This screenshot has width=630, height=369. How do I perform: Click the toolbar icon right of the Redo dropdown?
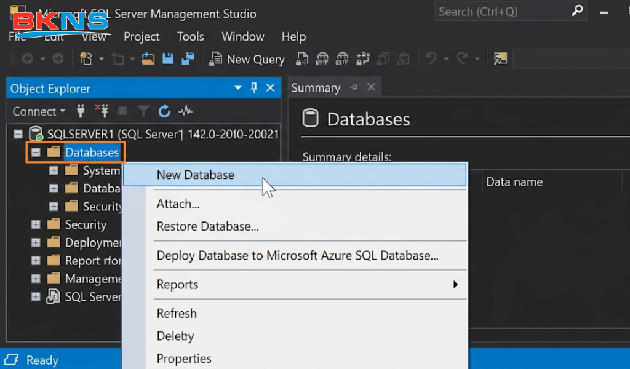coord(500,59)
